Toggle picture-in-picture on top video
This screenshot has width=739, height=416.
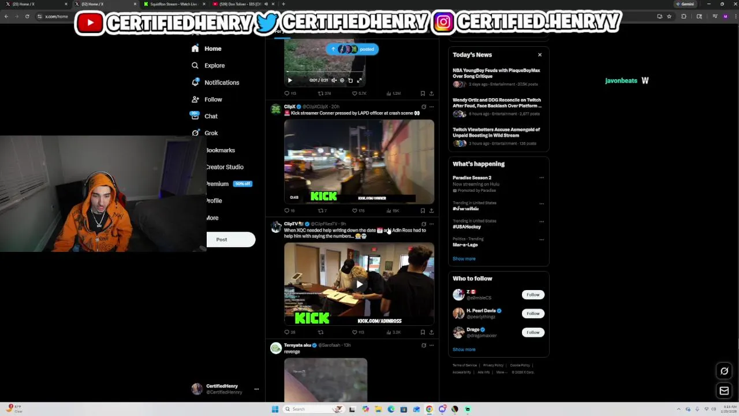(x=350, y=80)
